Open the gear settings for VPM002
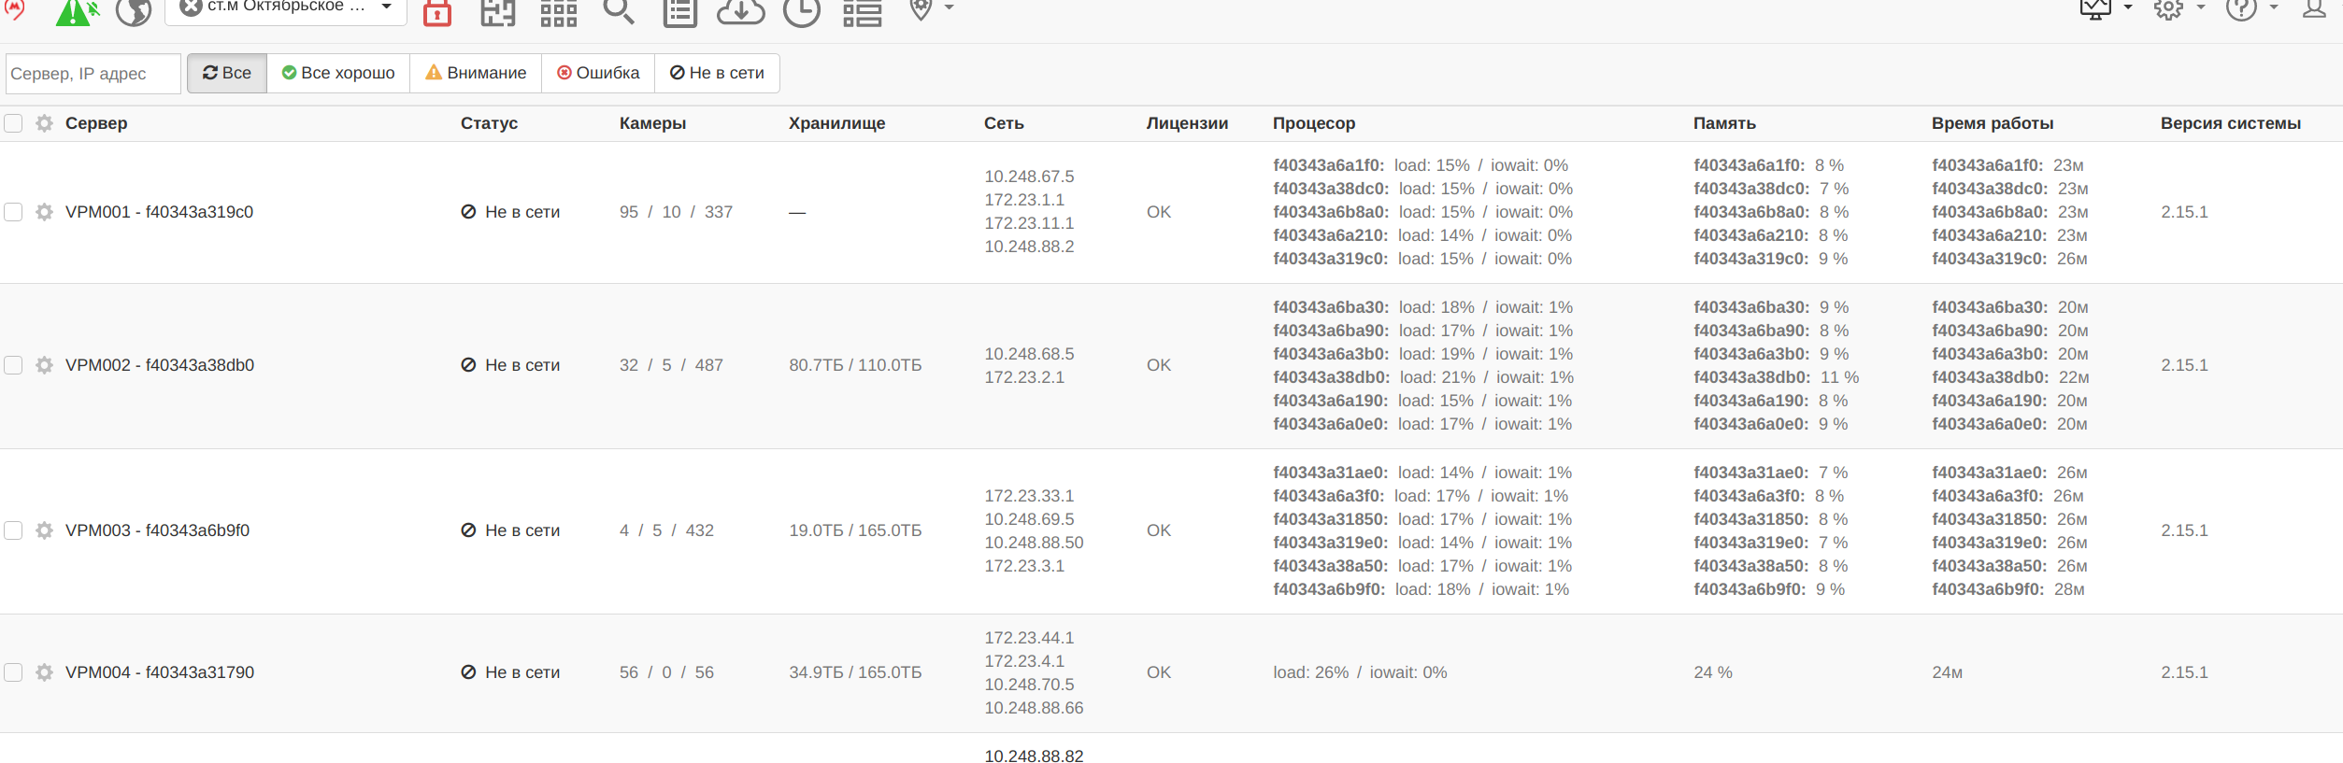The height and width of the screenshot is (763, 2343). (x=44, y=365)
